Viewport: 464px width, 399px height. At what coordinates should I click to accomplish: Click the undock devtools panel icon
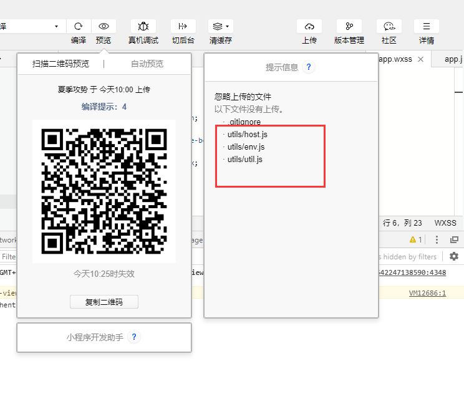tap(454, 239)
